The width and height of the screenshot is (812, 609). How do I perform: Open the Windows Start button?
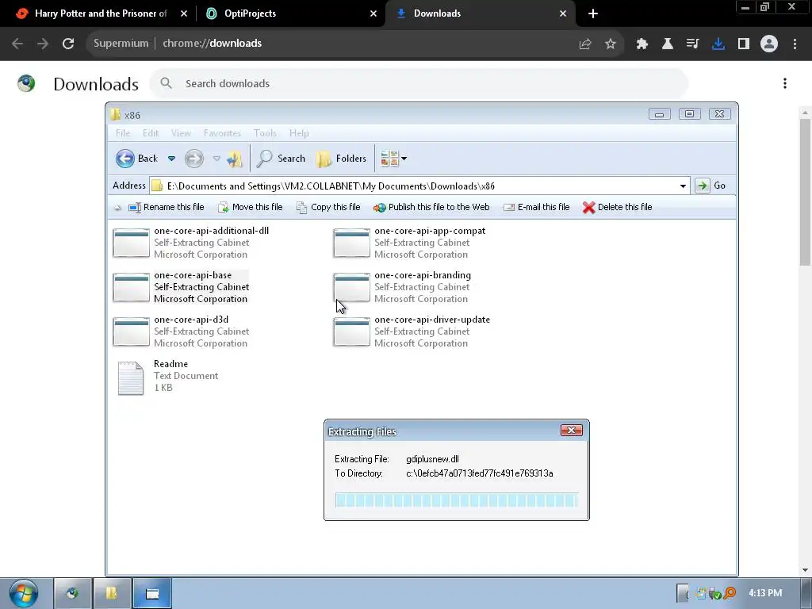point(24,593)
